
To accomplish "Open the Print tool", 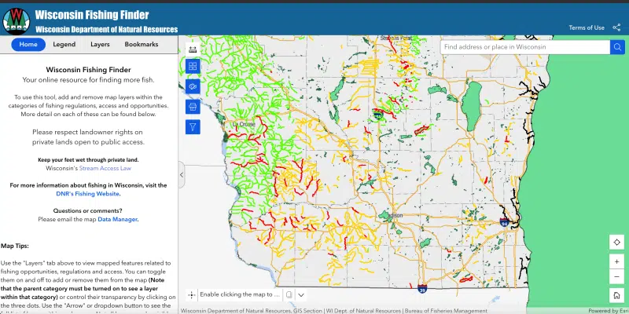I will pos(193,107).
